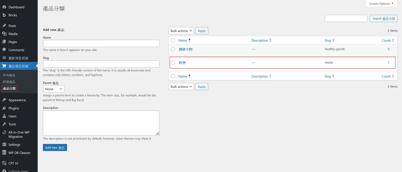This screenshot has height=172, width=402.
Task: Open the top Bulk actions dropdown
Action: [x=181, y=31]
